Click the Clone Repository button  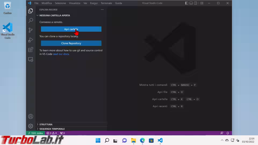71,43
